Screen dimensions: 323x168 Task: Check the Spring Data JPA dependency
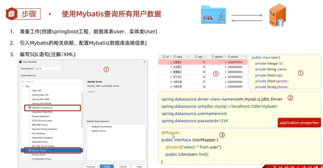(x=30, y=95)
